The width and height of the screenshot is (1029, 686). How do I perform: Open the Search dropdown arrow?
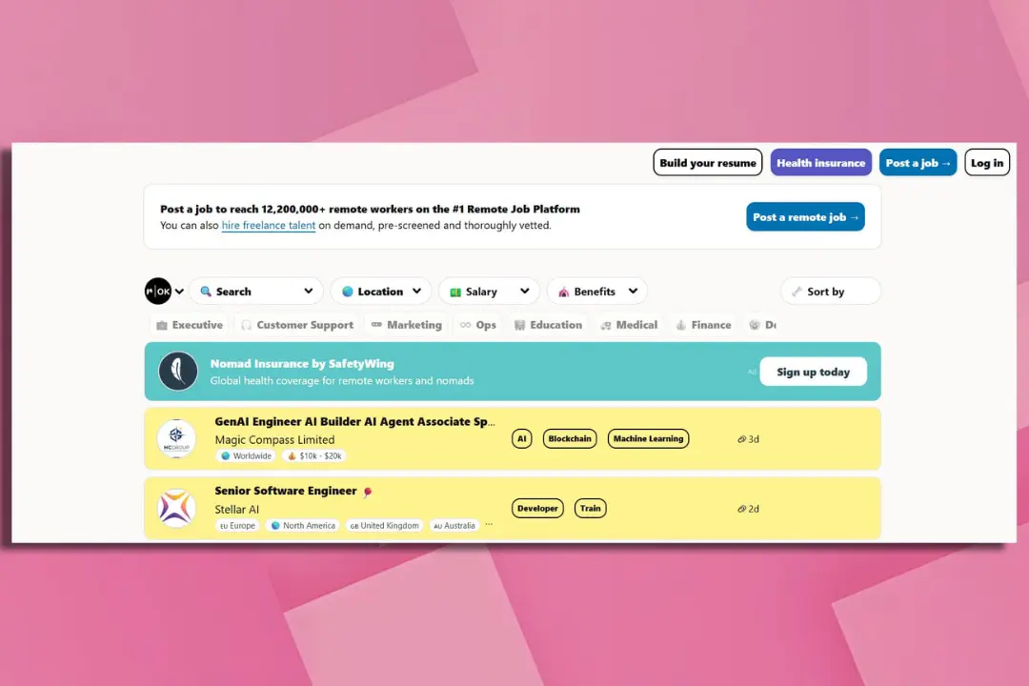coord(309,291)
